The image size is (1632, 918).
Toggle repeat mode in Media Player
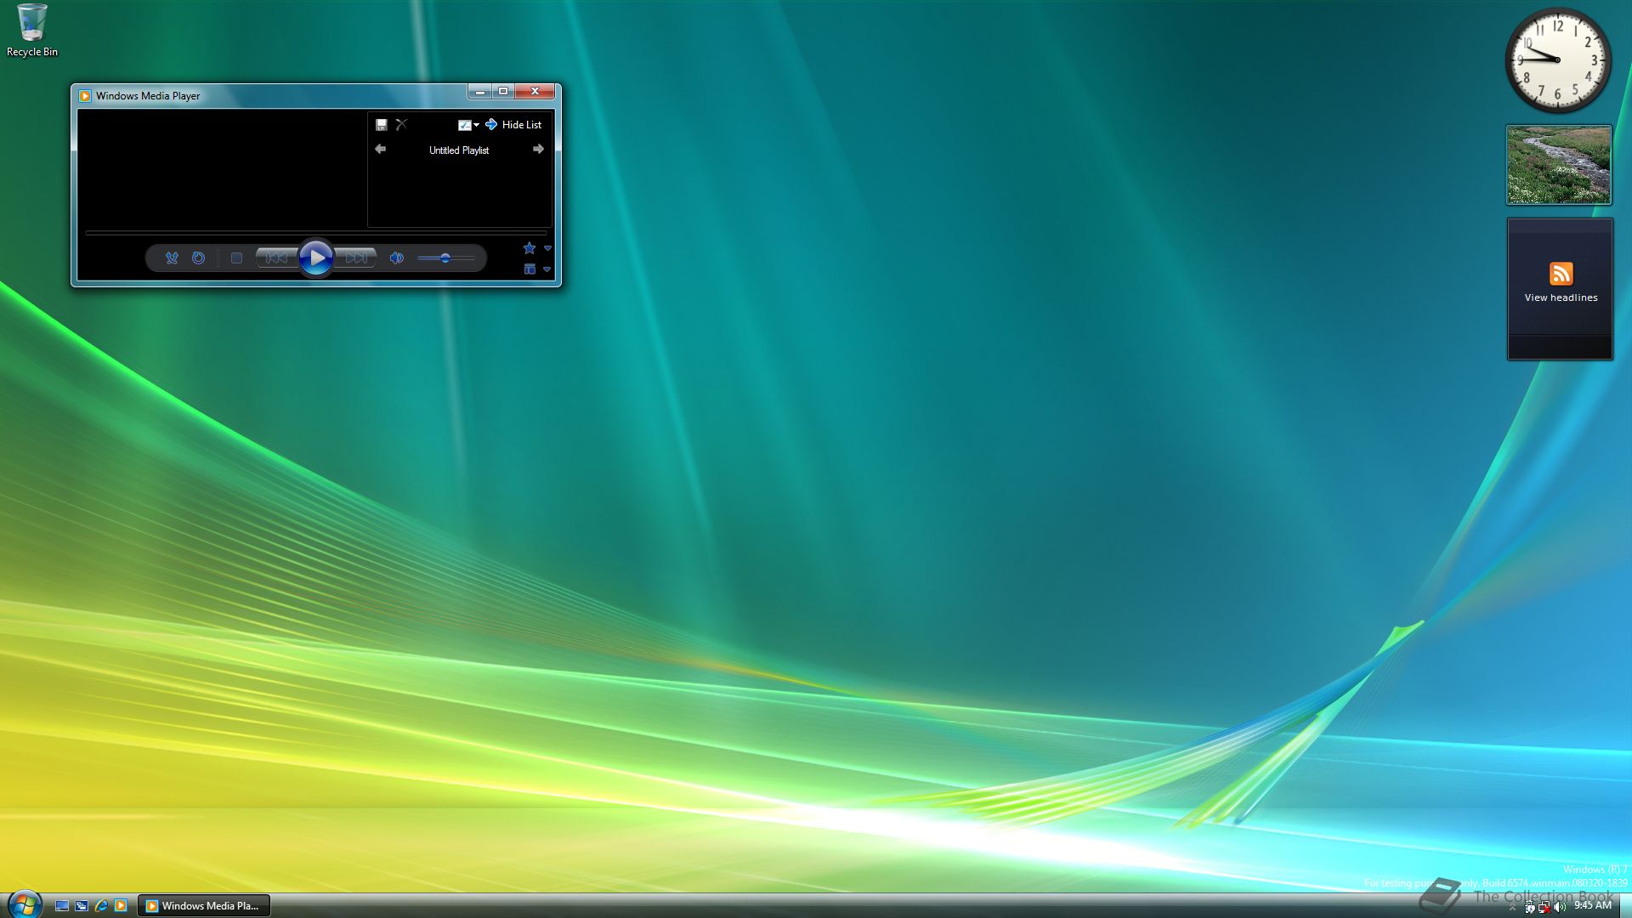coord(198,258)
